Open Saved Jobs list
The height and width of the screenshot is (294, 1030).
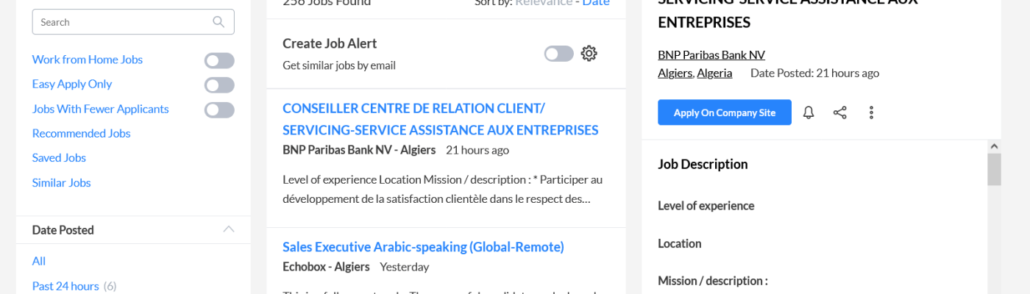[x=59, y=157]
